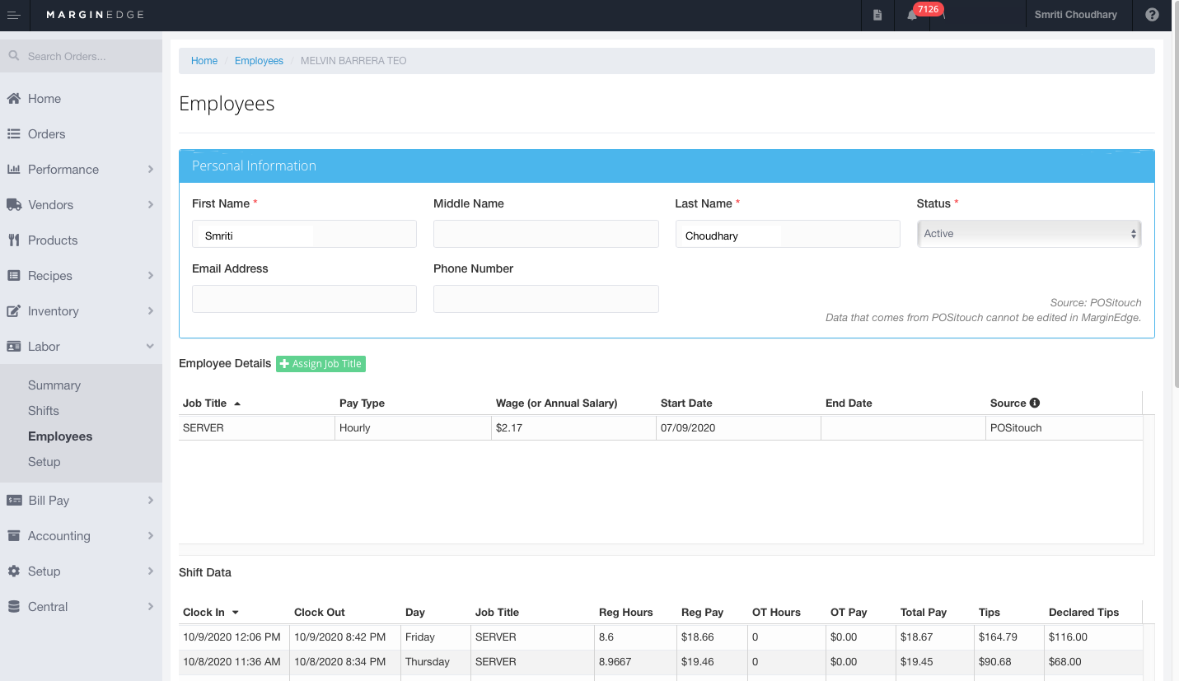1179x681 pixels.
Task: Go to Employees breadcrumb link
Action: 259,61
